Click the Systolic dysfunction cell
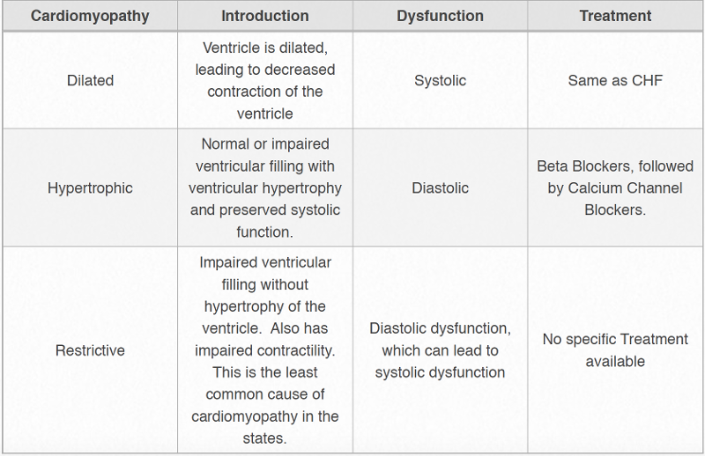Screen dimensions: 705x456 click(440, 80)
